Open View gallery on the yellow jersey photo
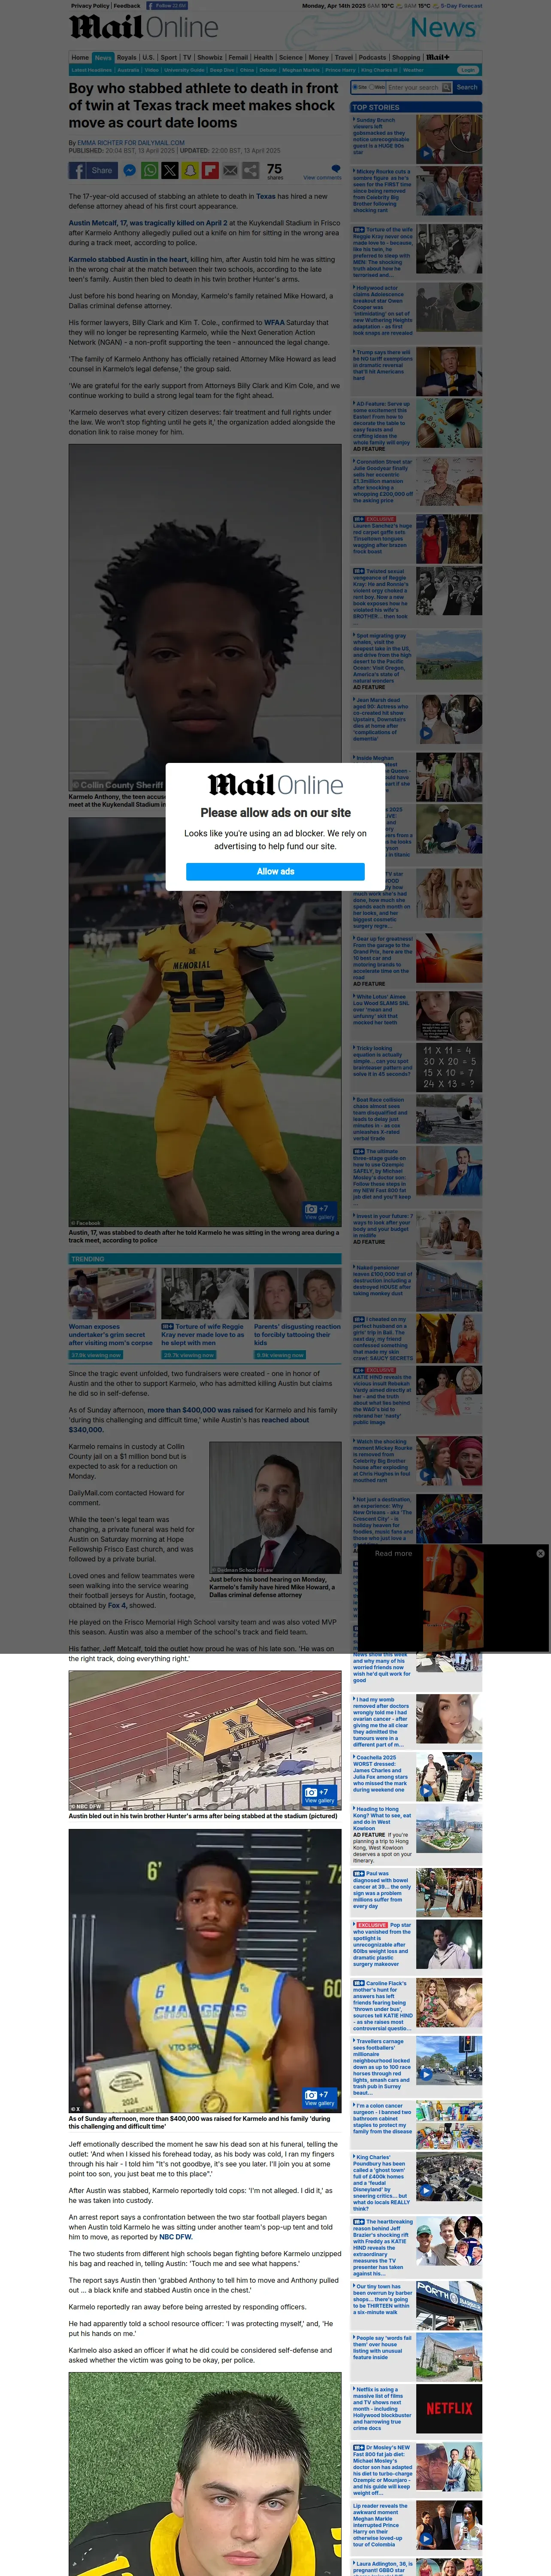This screenshot has width=551, height=2576. click(319, 2098)
